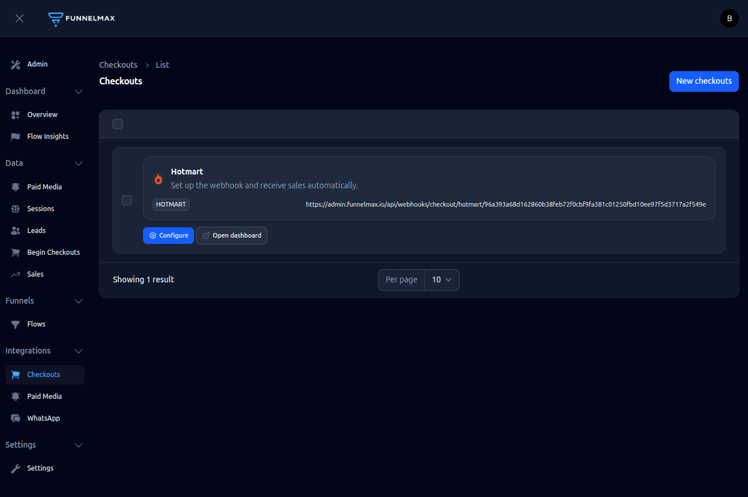Click the Sessions icon in the sidebar
Screen dimensions: 748x497
point(15,208)
